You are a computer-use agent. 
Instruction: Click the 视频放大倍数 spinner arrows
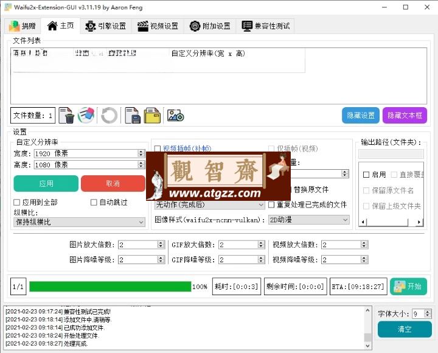(x=364, y=245)
